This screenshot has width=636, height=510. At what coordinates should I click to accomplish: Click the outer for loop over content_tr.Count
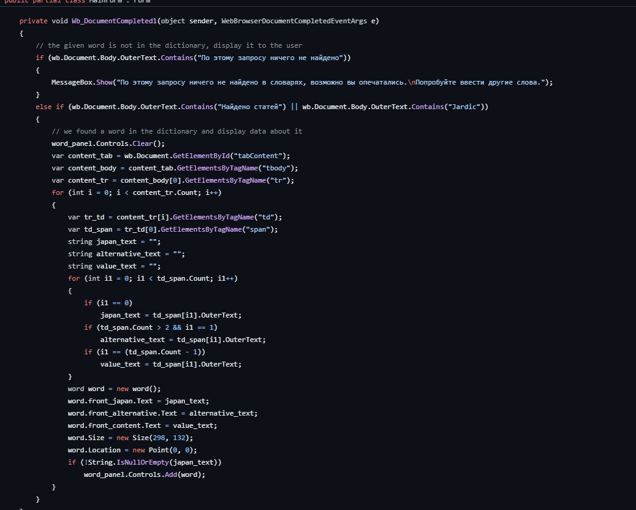(136, 192)
